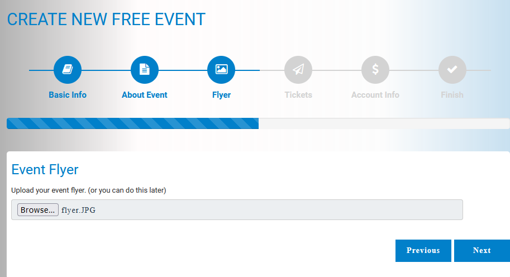Click the Browse... file button
Screen dimensions: 510x277
pyautogui.click(x=38, y=209)
